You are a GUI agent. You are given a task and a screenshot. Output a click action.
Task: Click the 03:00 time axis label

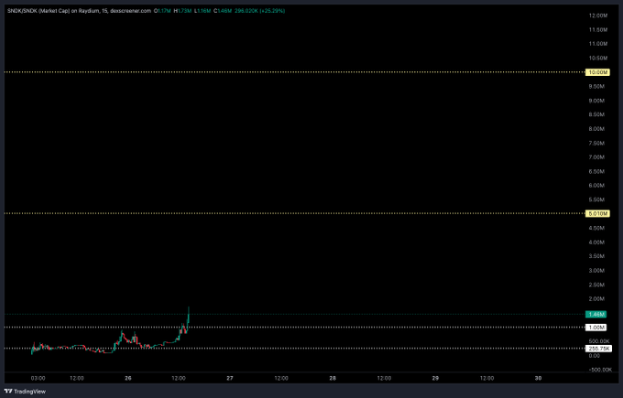pos(38,378)
